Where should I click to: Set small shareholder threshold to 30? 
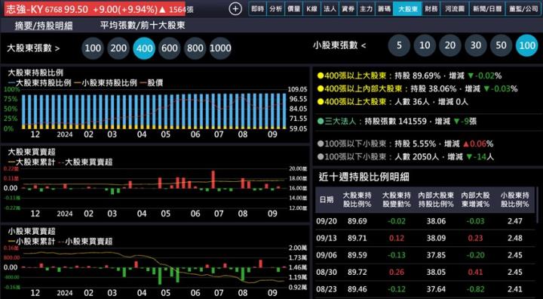click(x=476, y=45)
